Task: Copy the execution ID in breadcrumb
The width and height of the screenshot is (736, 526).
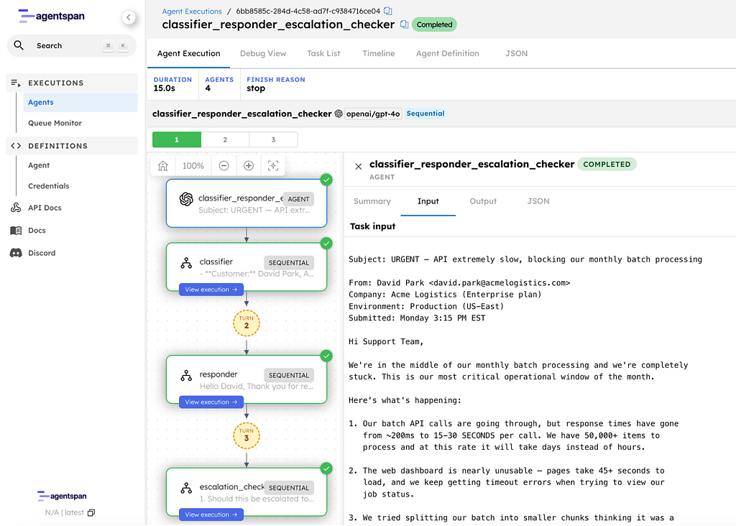Action: [x=388, y=11]
